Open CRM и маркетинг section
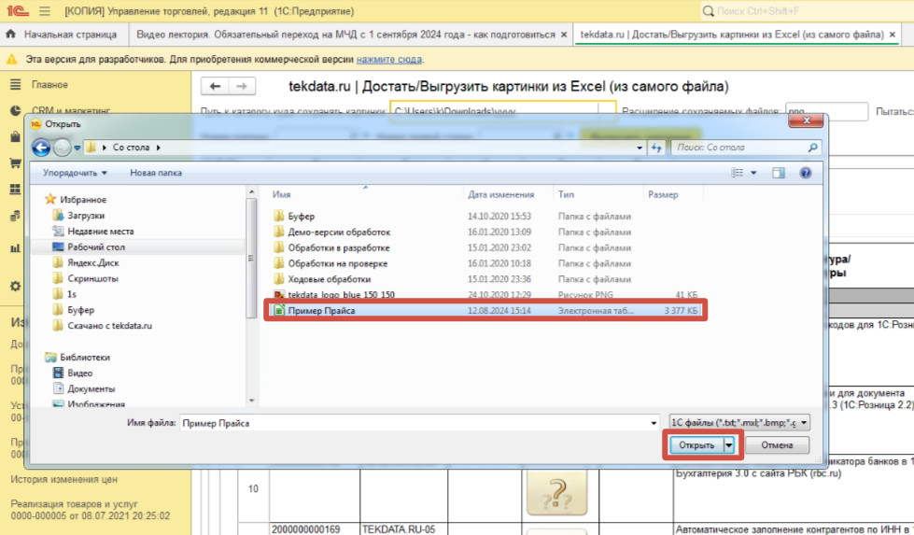Viewport: 914px width, 535px height. pyautogui.click(x=71, y=110)
